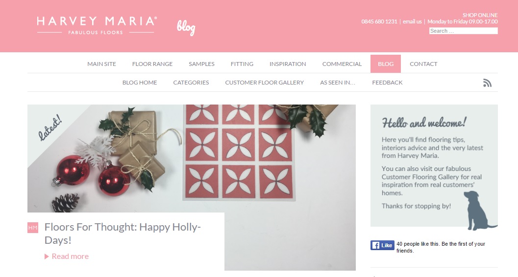This screenshot has width=518, height=277.
Task: Click the Facebook Like button
Action: [x=382, y=245]
